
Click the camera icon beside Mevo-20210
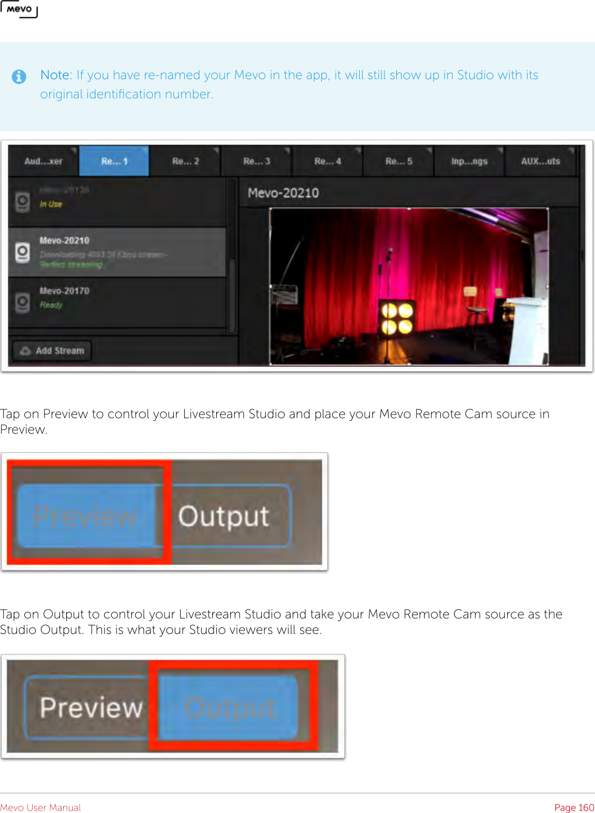point(23,253)
